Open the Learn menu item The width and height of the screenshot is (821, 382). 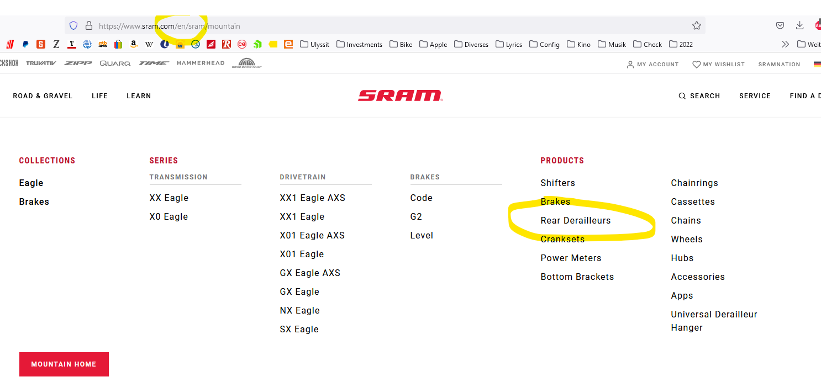(x=139, y=96)
